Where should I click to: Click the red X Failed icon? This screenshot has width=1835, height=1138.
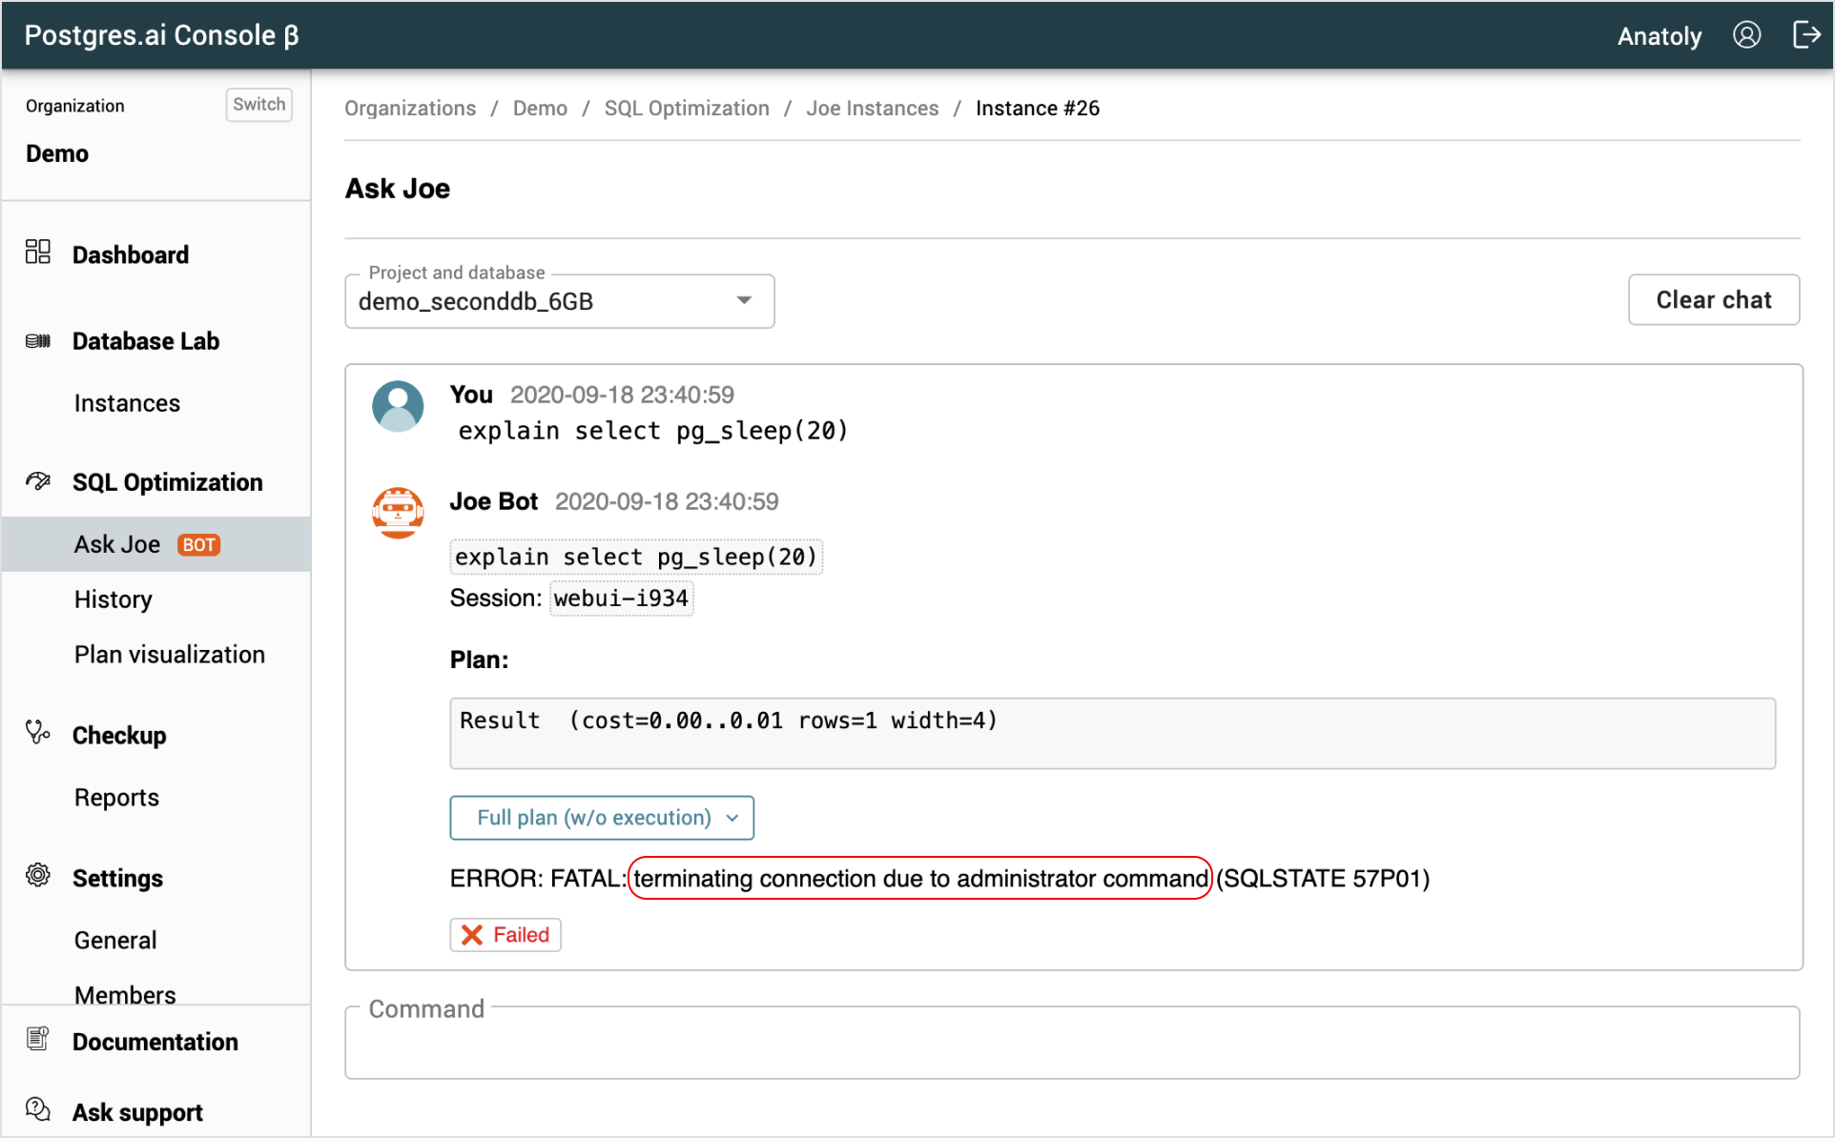[472, 935]
